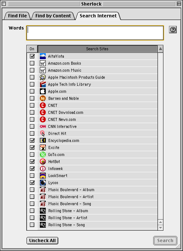Check the LookSmart checkbox

[32, 176]
